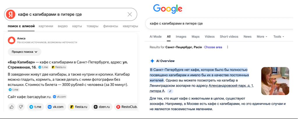Open the Tools dropdown in Google

coord(279,37)
